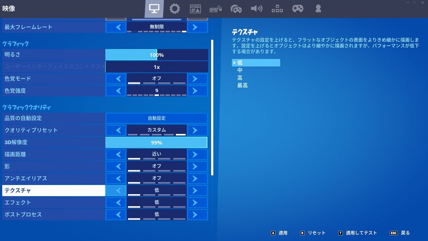Open the Audio speaker settings tab

click(x=257, y=9)
